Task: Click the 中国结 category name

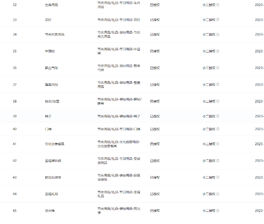Action: coord(50,51)
